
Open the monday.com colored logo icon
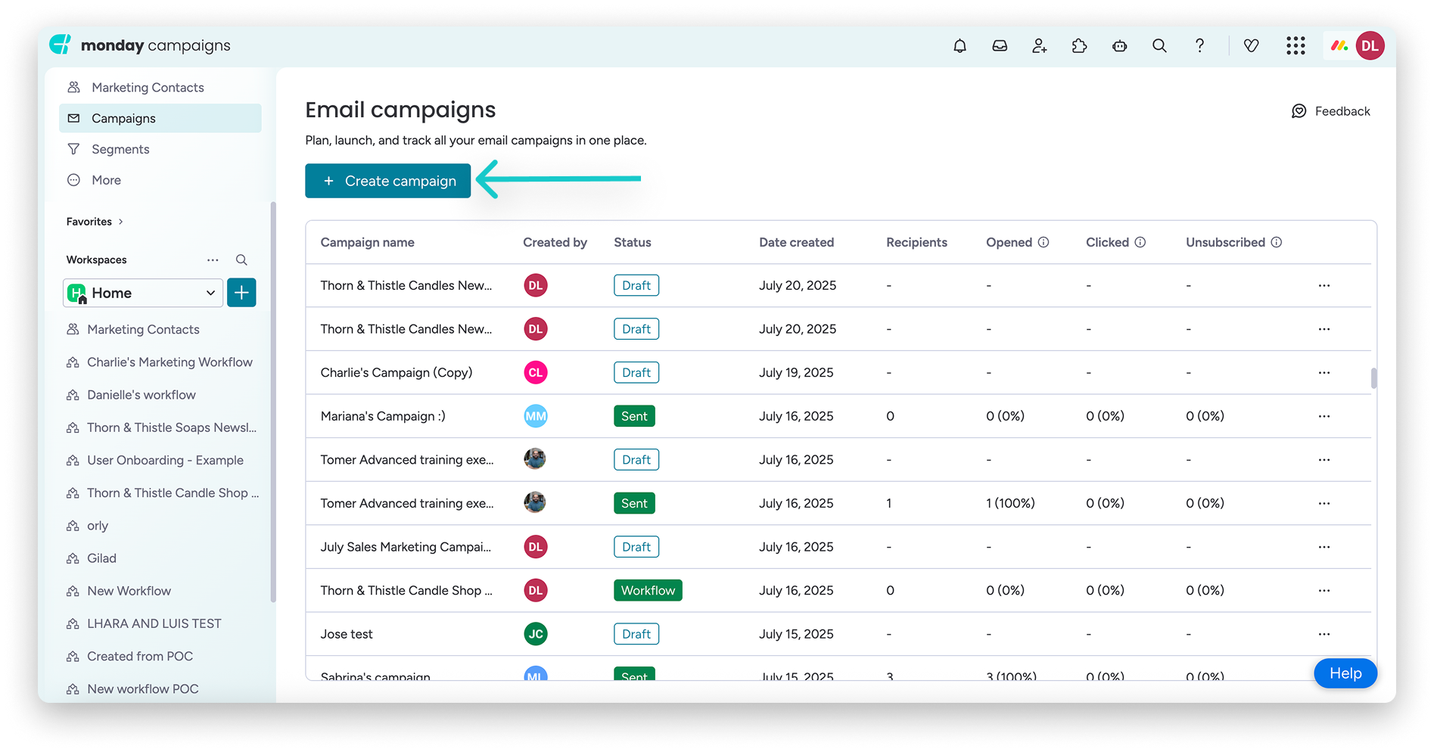pos(1339,45)
